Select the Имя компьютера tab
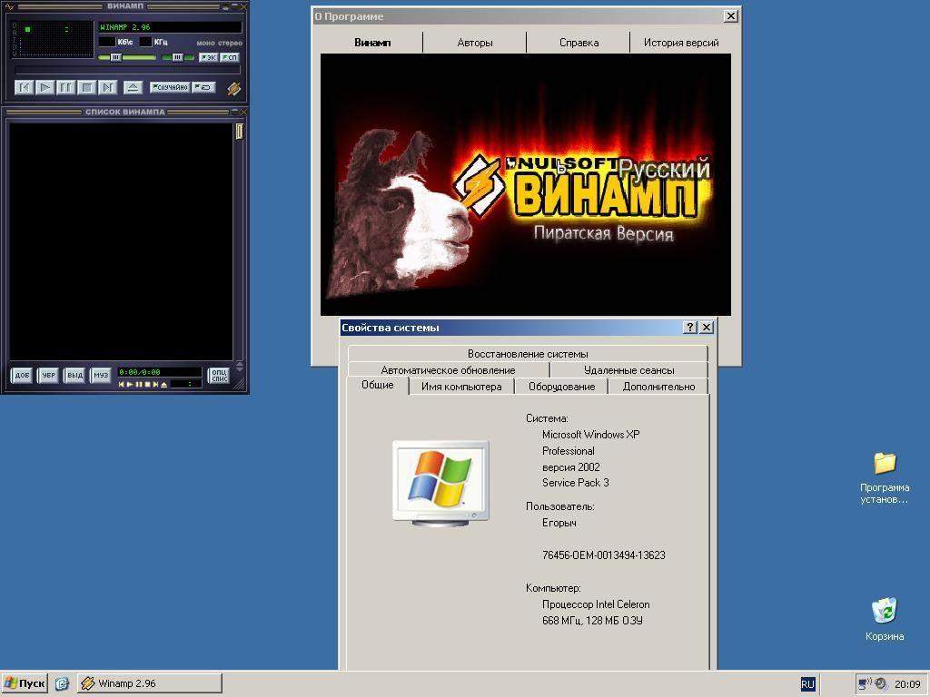This screenshot has width=930, height=697. (461, 387)
